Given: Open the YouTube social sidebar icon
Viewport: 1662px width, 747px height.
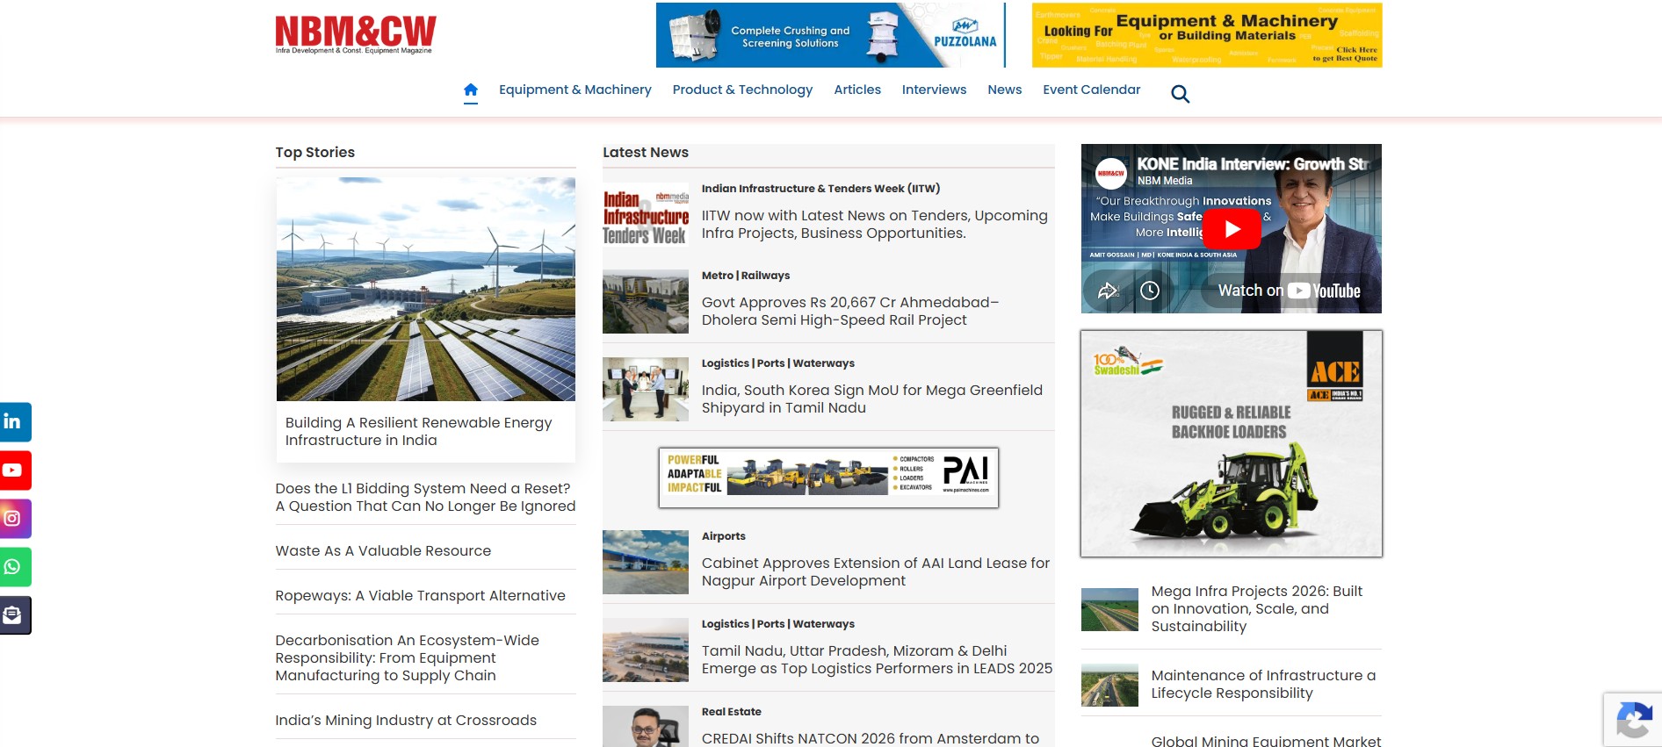Looking at the screenshot, I should tap(13, 470).
